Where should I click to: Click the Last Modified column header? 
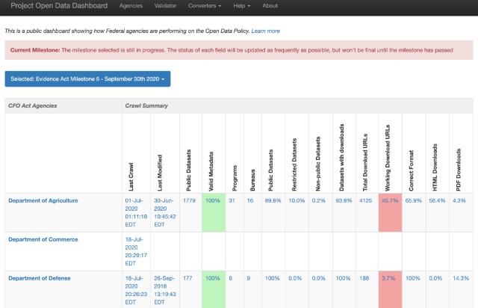pyautogui.click(x=159, y=173)
